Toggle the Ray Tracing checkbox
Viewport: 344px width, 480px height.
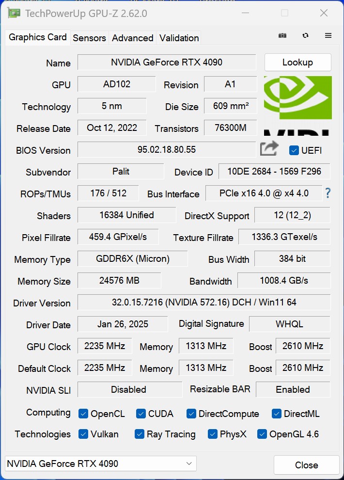pos(140,434)
